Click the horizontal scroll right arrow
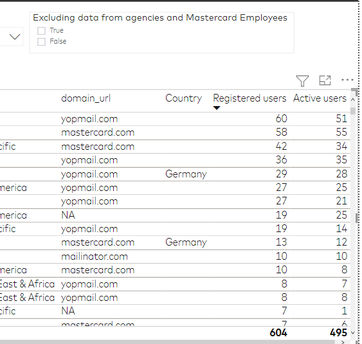Viewport: 362px width, 344px height. pyautogui.click(x=343, y=342)
